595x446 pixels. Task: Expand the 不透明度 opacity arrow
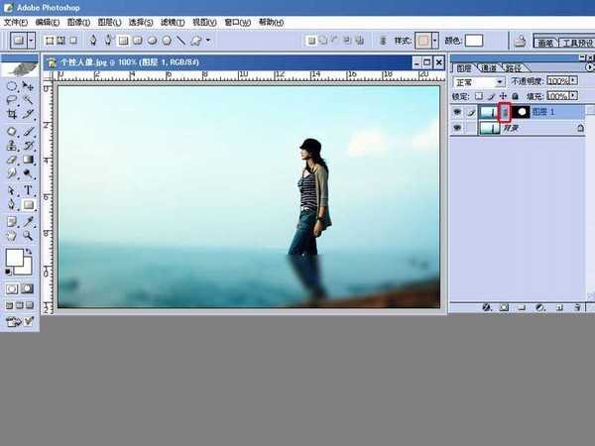click(x=570, y=80)
